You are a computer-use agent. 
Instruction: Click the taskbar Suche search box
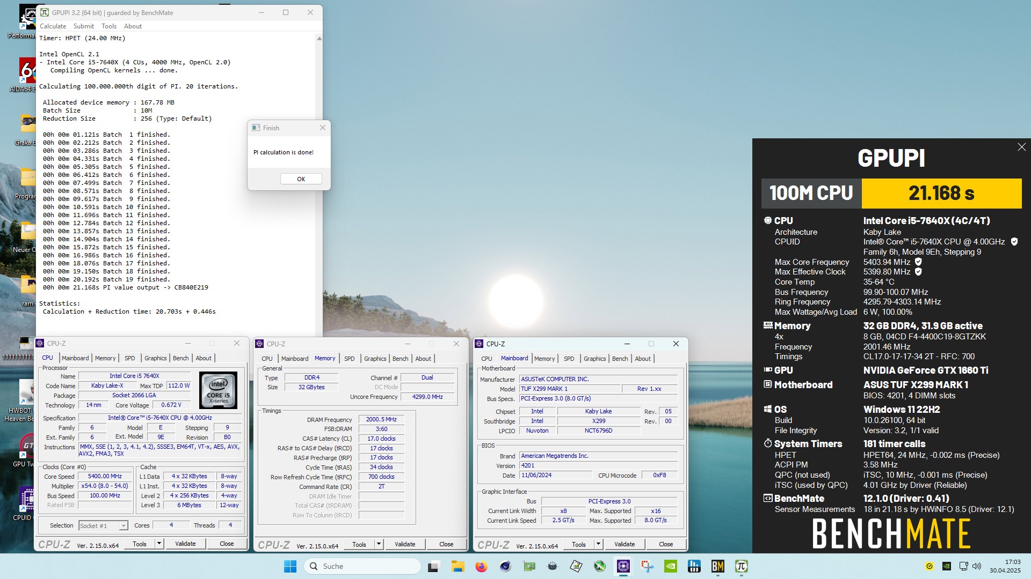(362, 566)
